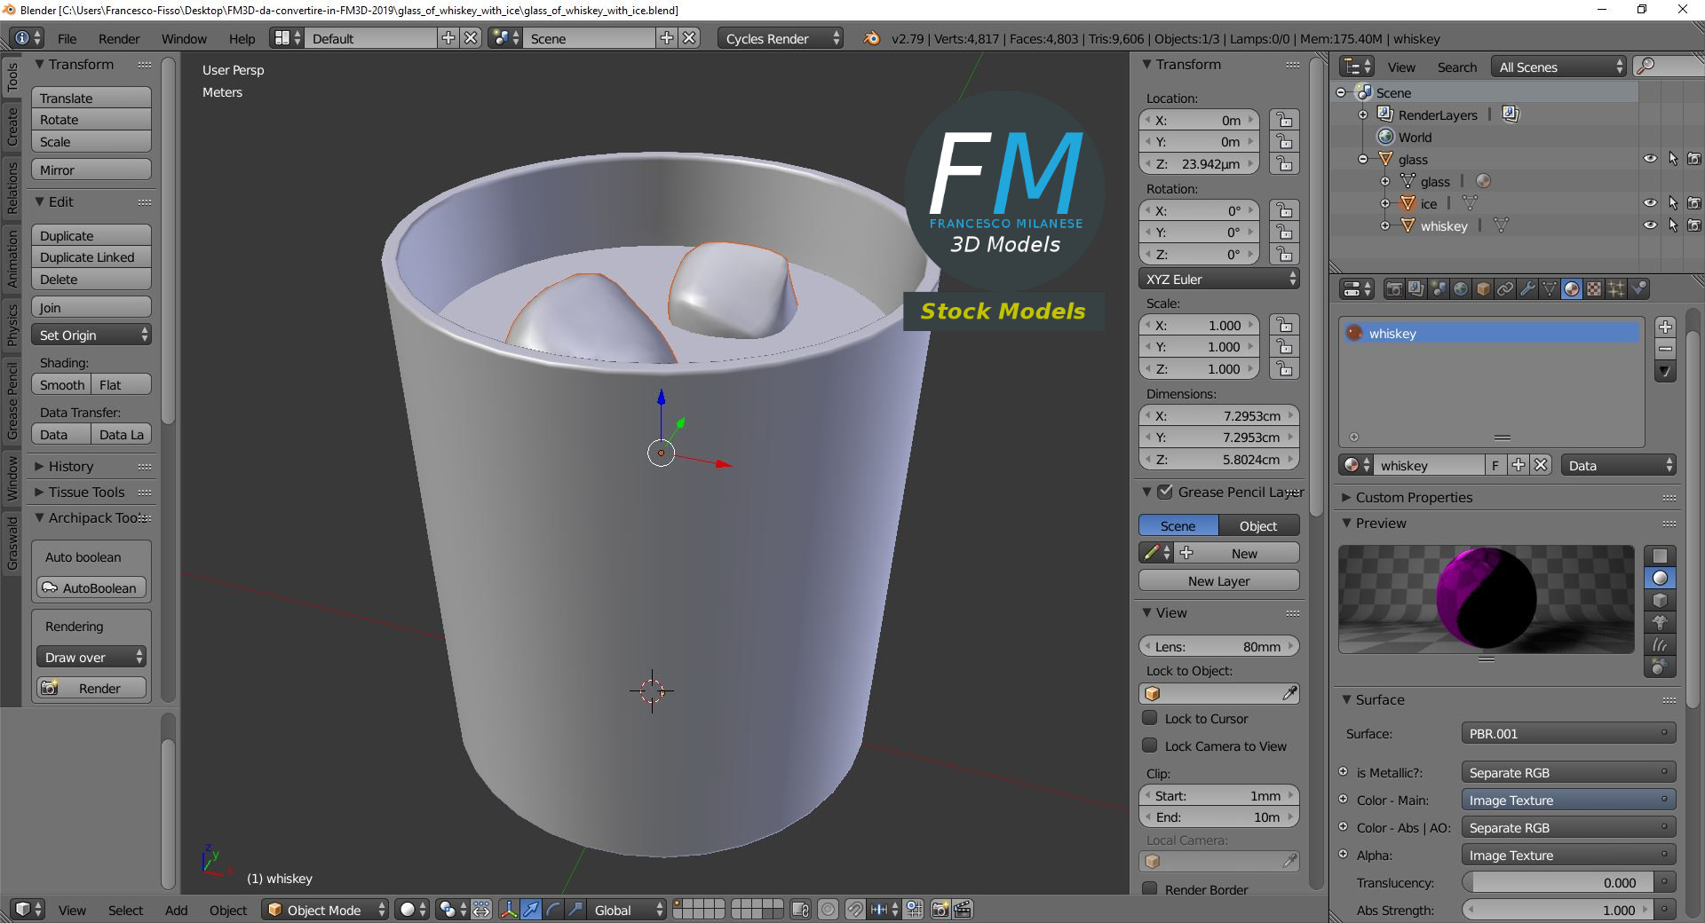Toggle proportional editing circle icon
The image size is (1705, 923).
(x=829, y=910)
